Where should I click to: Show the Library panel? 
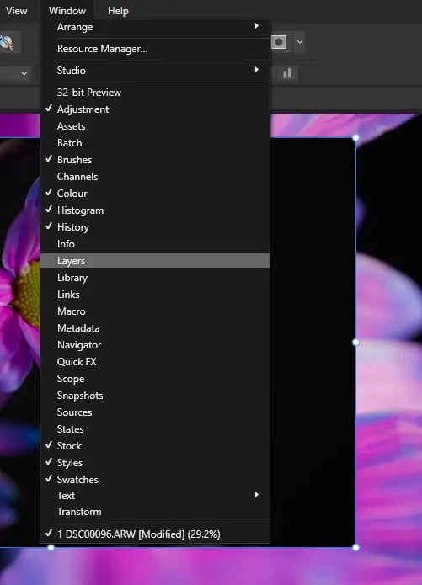point(155,278)
